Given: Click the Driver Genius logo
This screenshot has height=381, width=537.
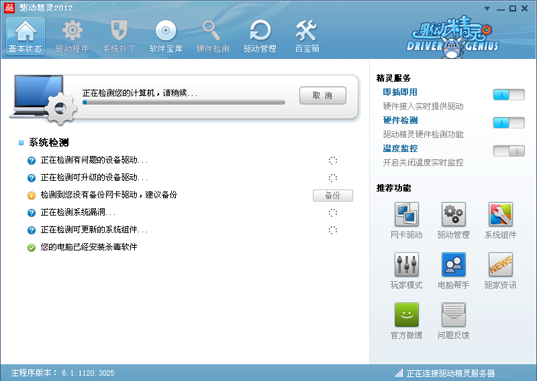Looking at the screenshot, I should pyautogui.click(x=452, y=37).
